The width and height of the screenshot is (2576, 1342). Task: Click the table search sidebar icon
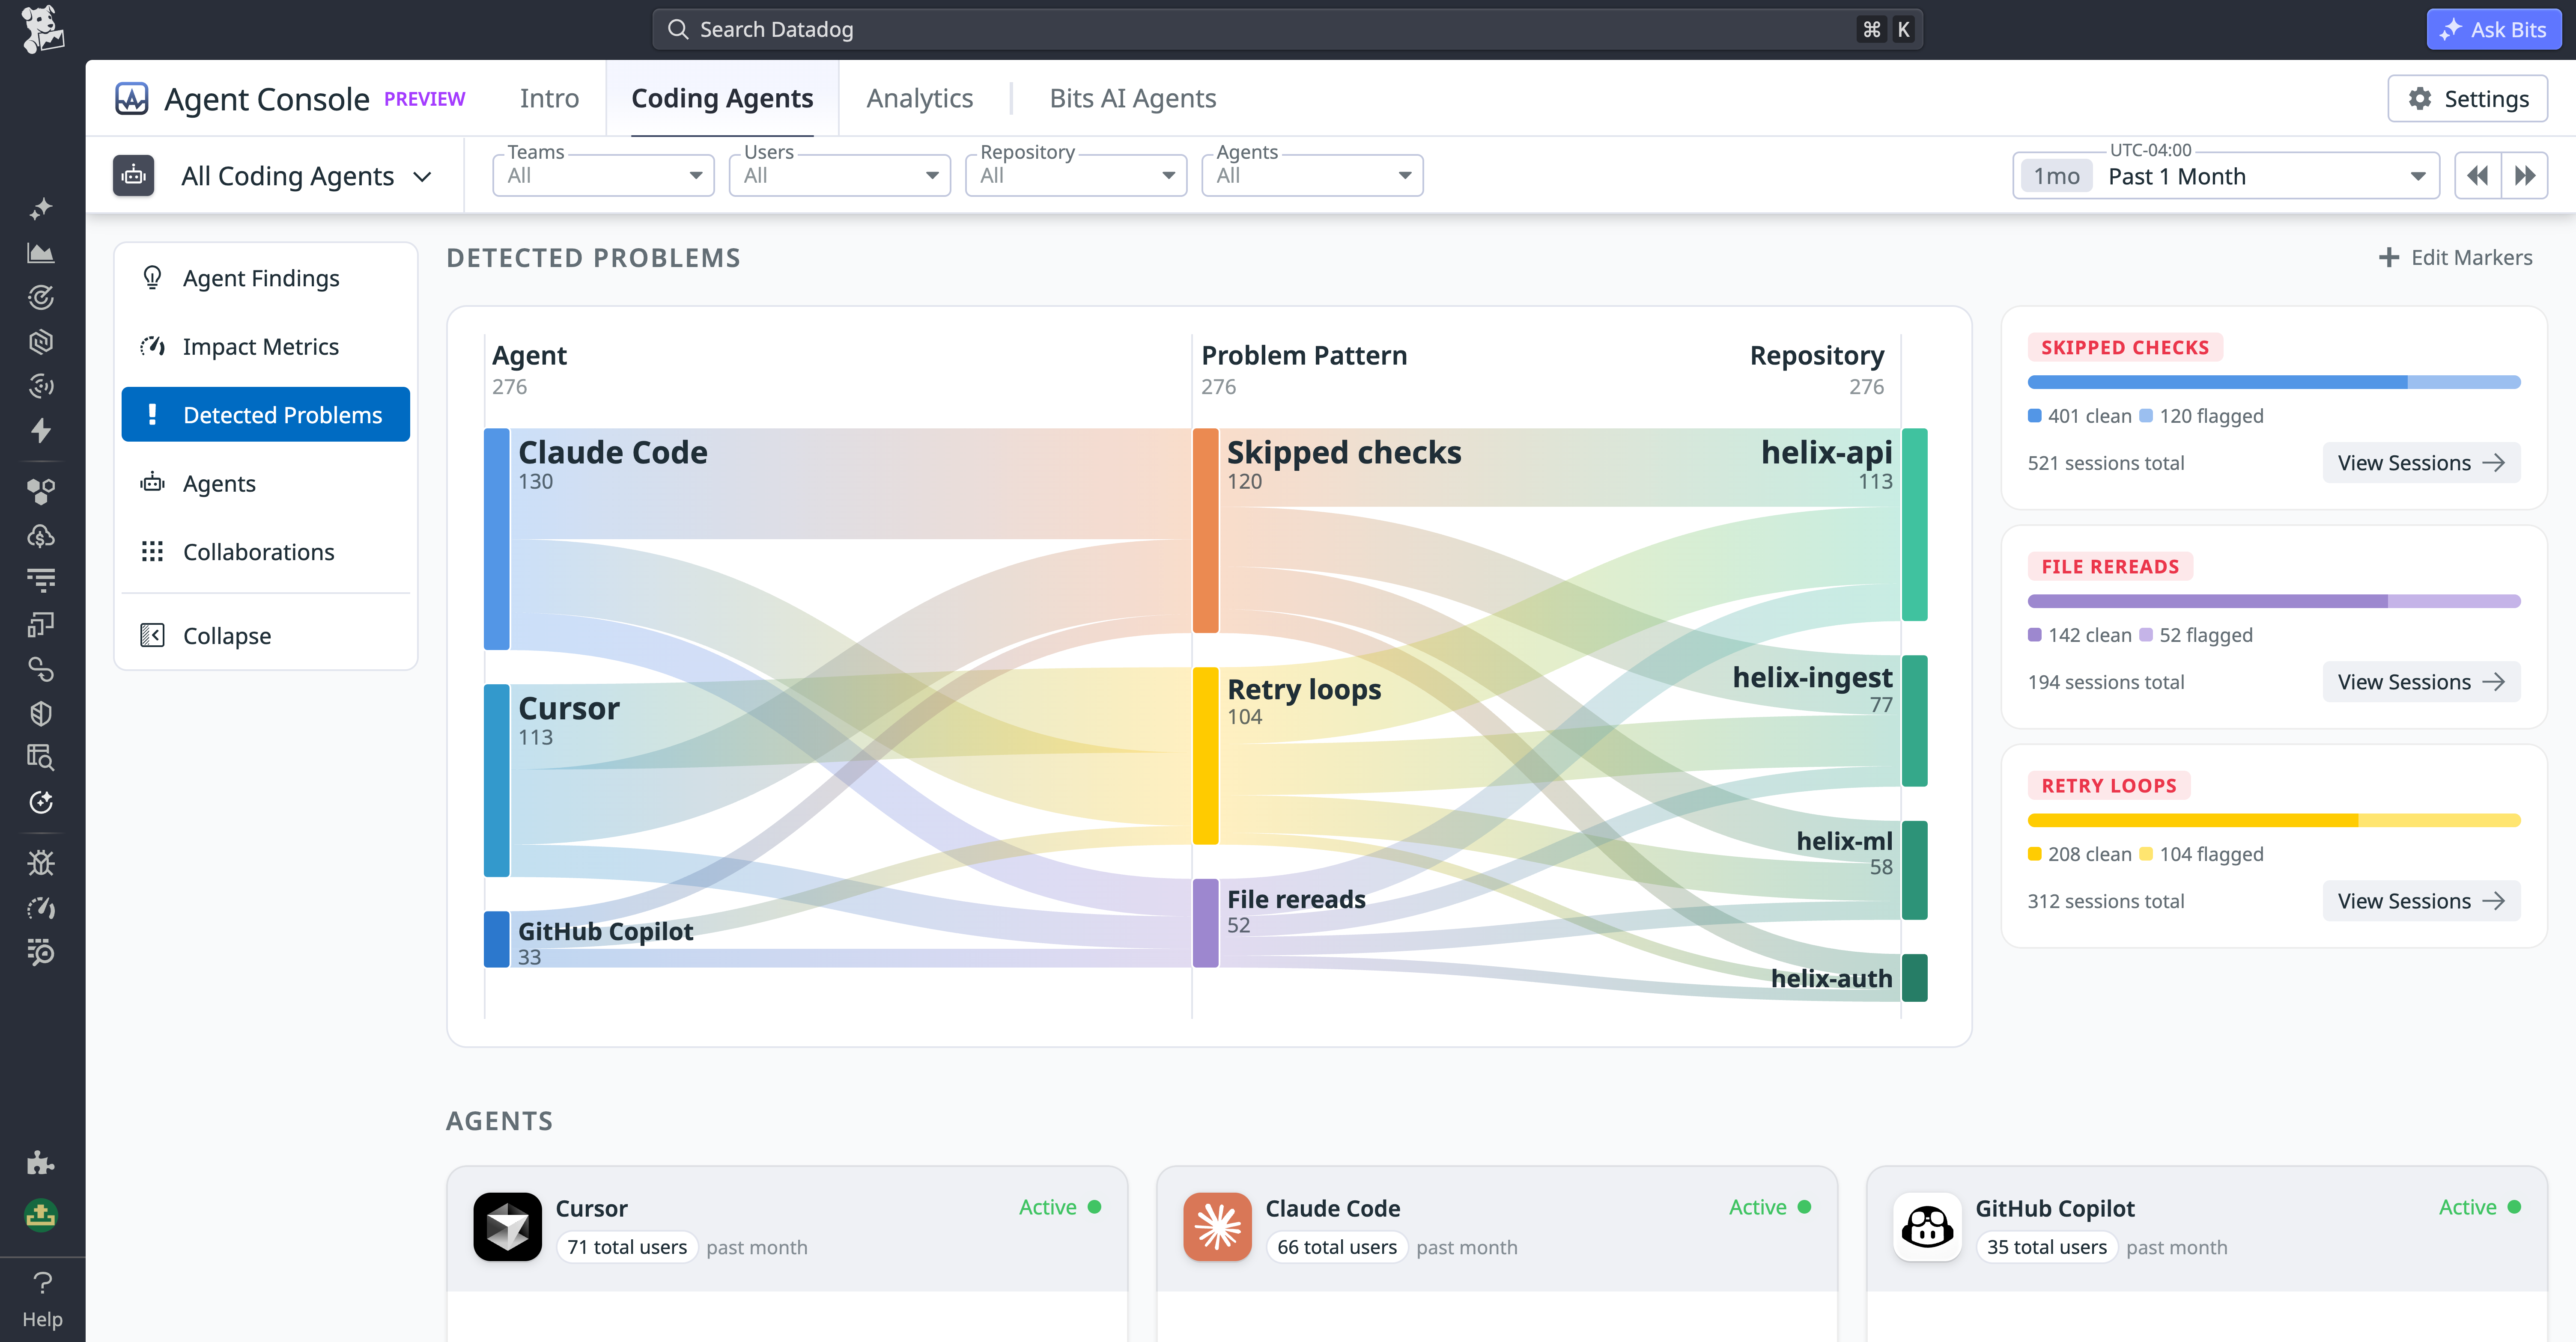[41, 757]
